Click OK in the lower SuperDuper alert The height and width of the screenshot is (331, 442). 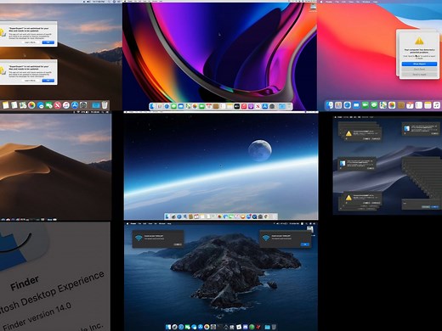pyautogui.click(x=48, y=81)
